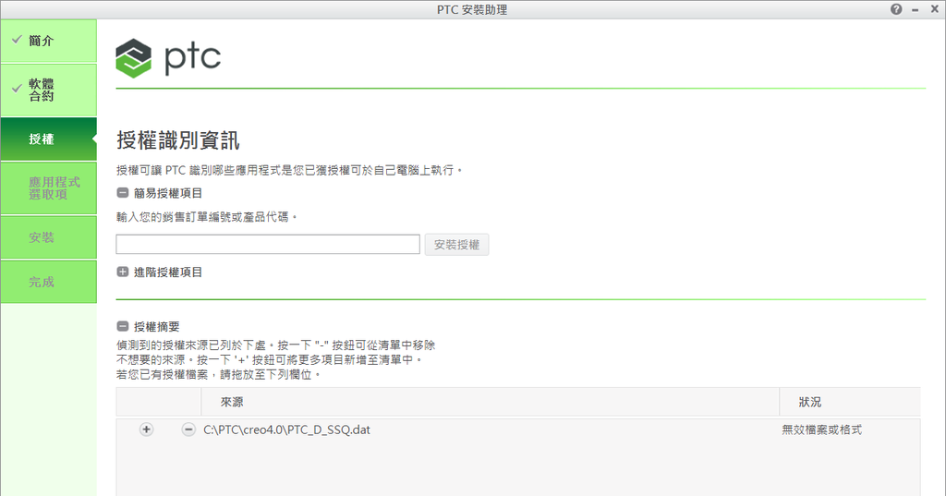Remove PTC_D_SSQ.dat source with minus icon
946x496 pixels.
click(x=188, y=429)
